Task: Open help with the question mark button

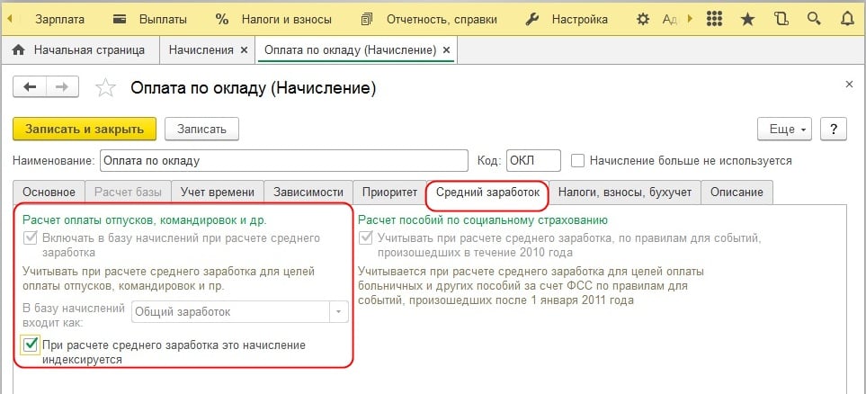Action: 834,129
